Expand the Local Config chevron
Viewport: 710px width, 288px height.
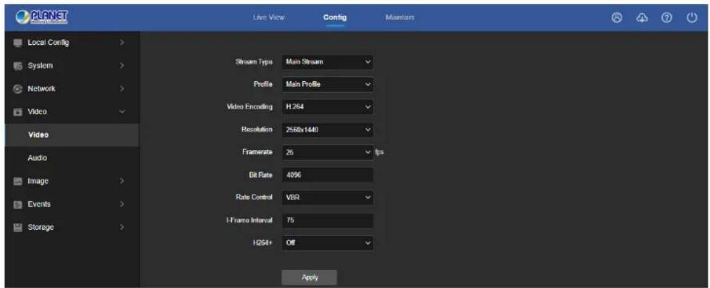point(121,43)
